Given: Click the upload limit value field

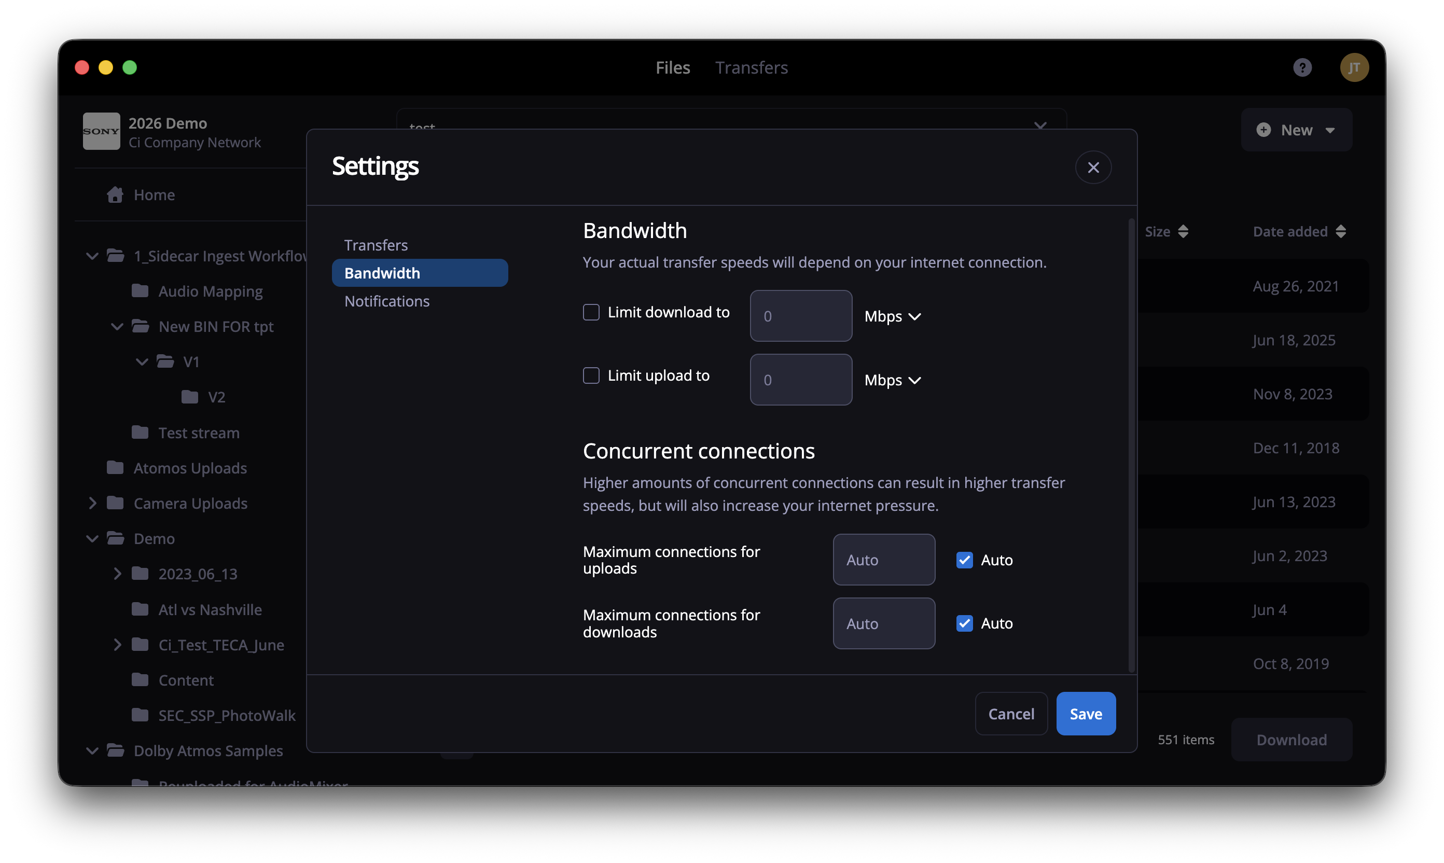Looking at the screenshot, I should (801, 379).
